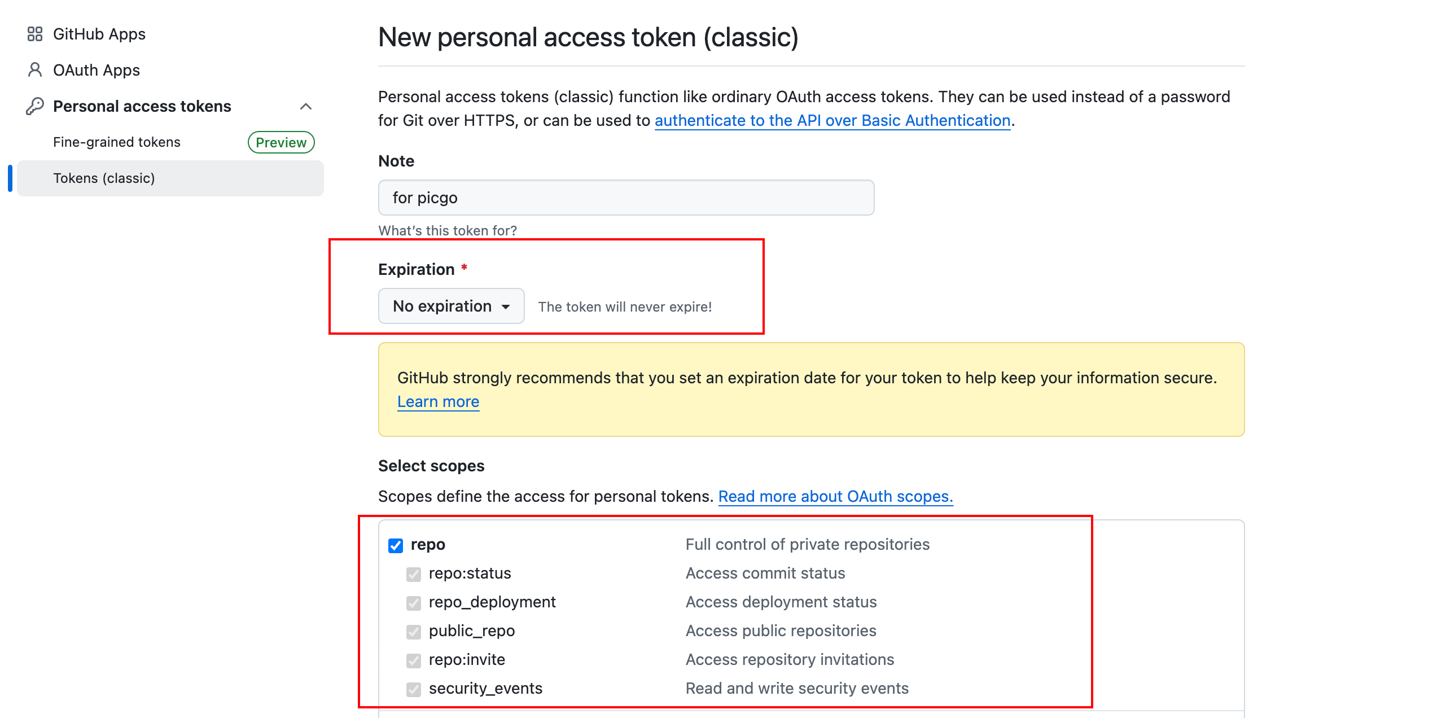Click the GitHub Apps grid icon

(35, 34)
